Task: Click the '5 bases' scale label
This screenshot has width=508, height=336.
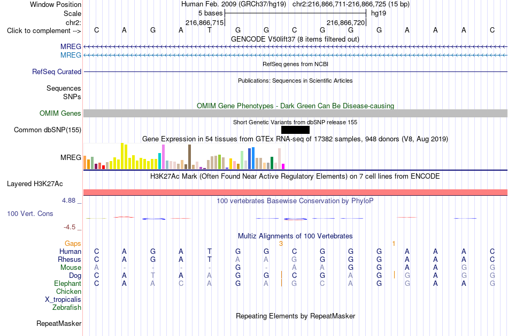Action: point(210,13)
